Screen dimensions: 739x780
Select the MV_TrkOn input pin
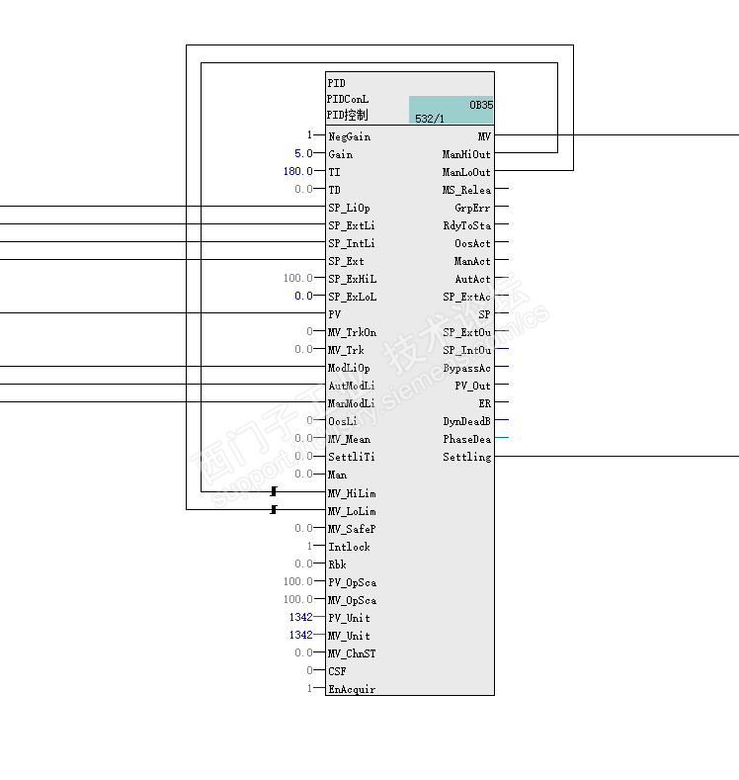353,332
